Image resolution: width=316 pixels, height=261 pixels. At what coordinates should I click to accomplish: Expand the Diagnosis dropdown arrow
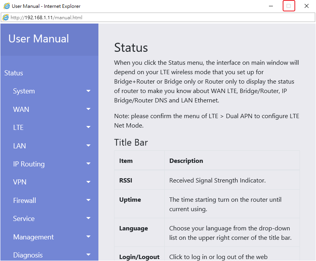click(x=88, y=255)
